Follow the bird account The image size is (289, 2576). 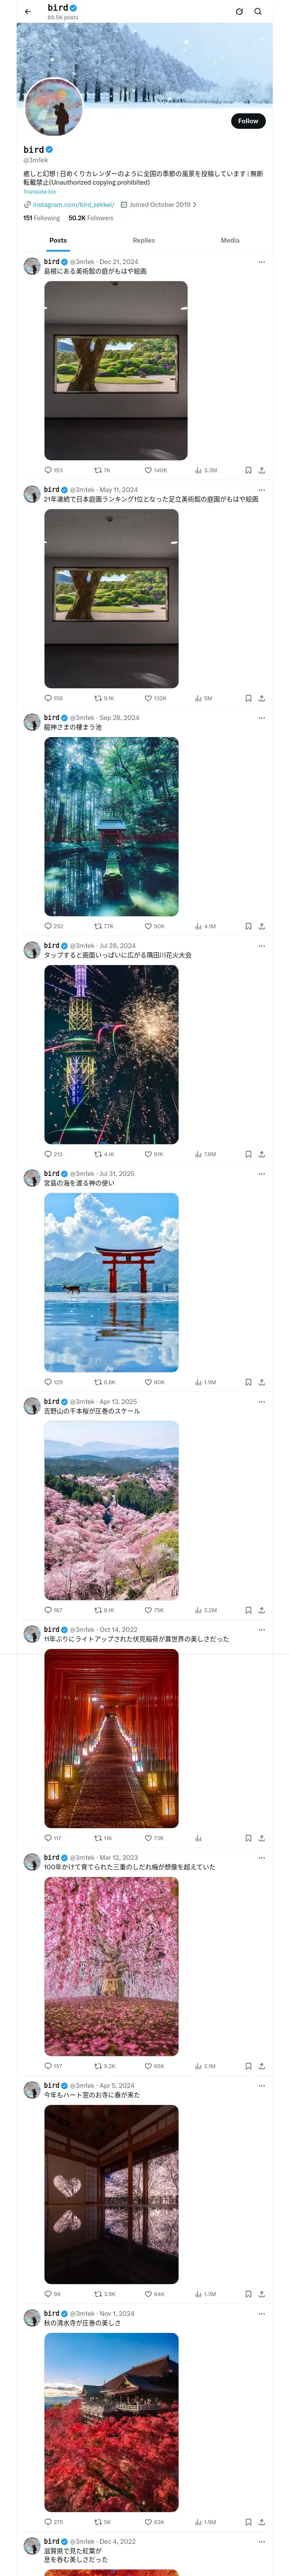pyautogui.click(x=248, y=121)
